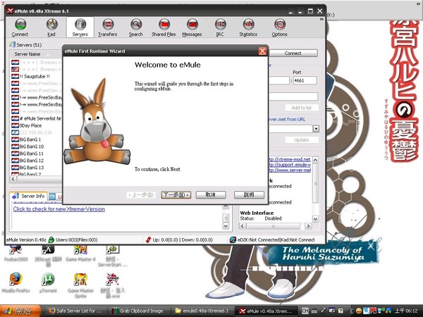
Task: Click the eD2K connection status globe icon
Action: [233, 240]
